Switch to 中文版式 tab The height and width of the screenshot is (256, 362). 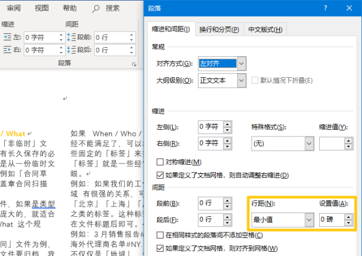265,30
